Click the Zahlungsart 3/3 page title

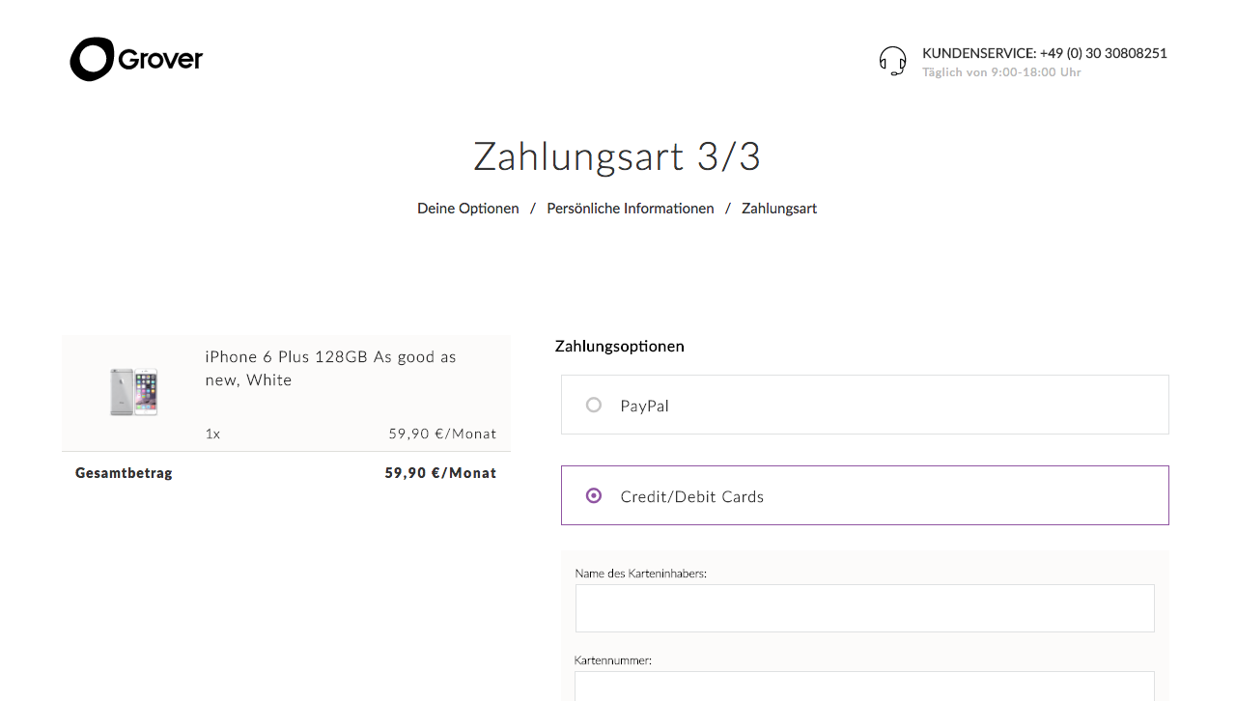pos(617,156)
